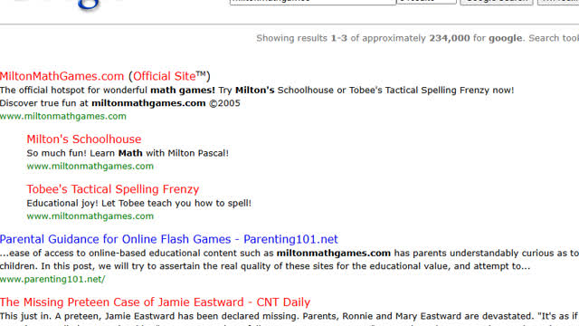This screenshot has width=579, height=326.
Task: Click the snippet 'This just in. A preteen, Jamie Eastward'
Action: (x=289, y=316)
